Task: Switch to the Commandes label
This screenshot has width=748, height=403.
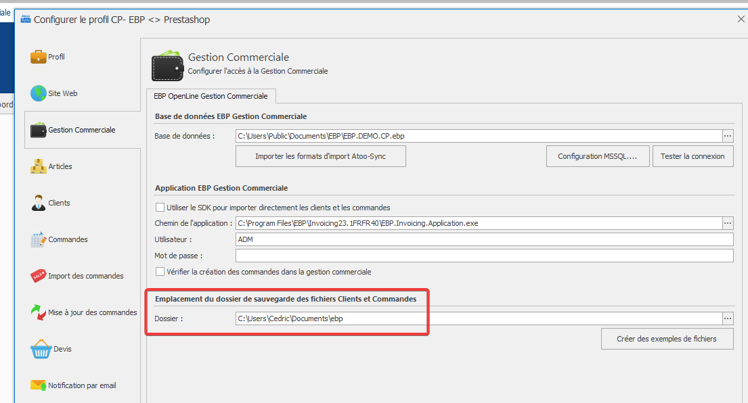Action: pyautogui.click(x=68, y=239)
